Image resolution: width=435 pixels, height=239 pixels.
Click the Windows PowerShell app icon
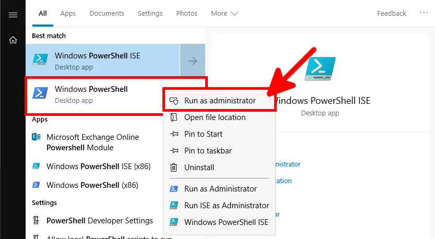[x=40, y=93]
